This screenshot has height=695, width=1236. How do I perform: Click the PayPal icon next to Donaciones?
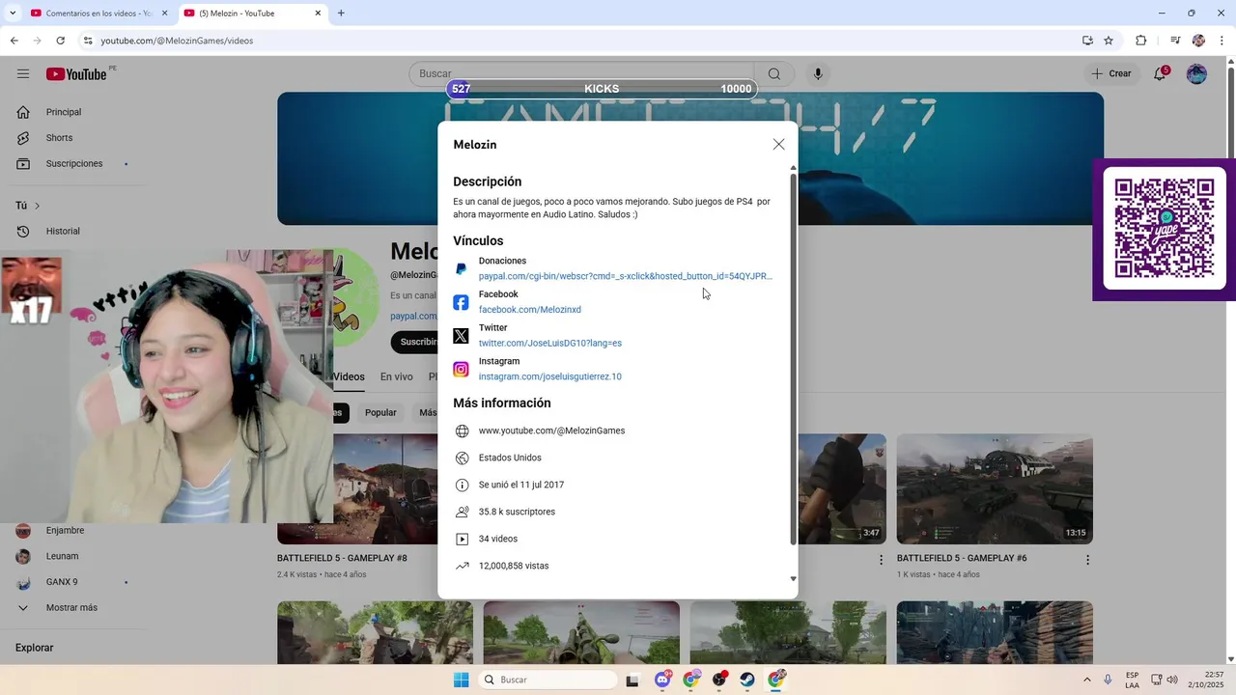461,269
